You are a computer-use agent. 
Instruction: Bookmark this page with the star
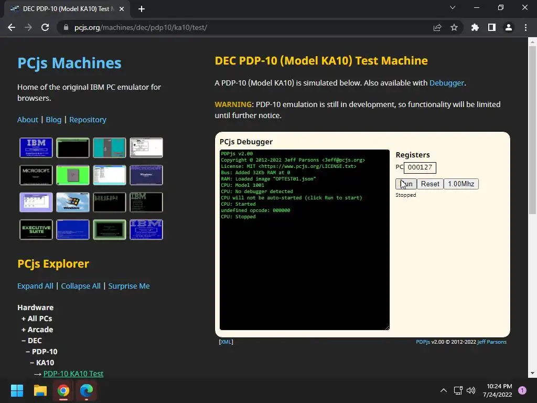(454, 27)
